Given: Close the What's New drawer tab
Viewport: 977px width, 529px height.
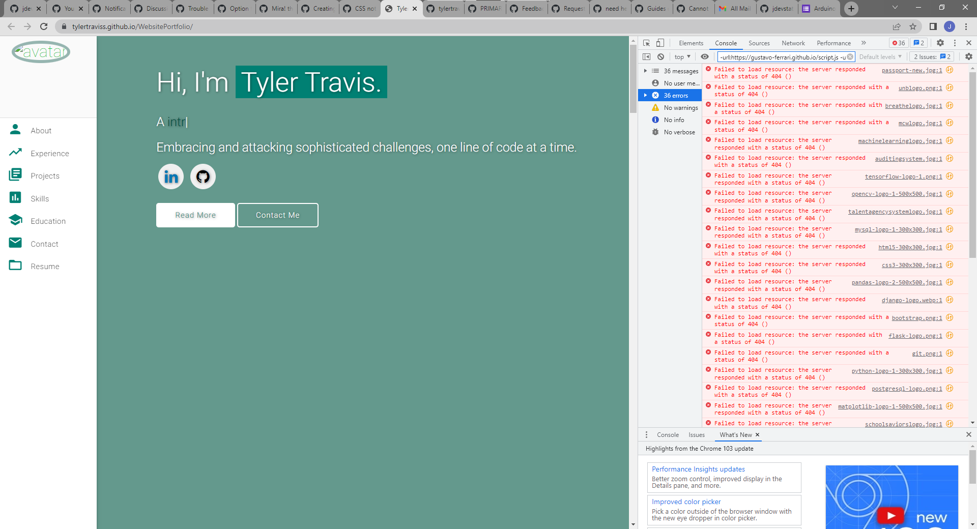Looking at the screenshot, I should click(x=757, y=435).
